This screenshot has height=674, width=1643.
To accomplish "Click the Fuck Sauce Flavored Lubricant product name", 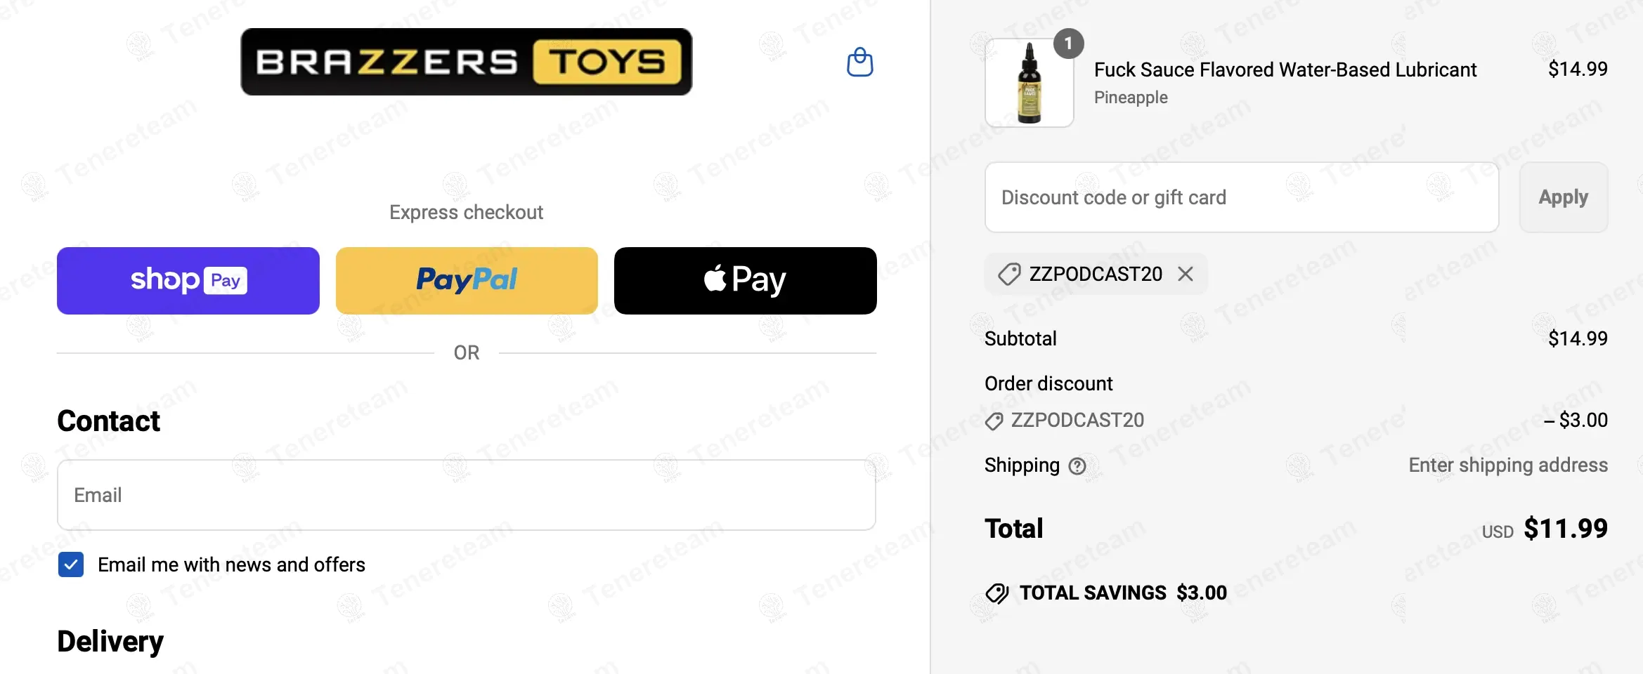I will coord(1285,70).
